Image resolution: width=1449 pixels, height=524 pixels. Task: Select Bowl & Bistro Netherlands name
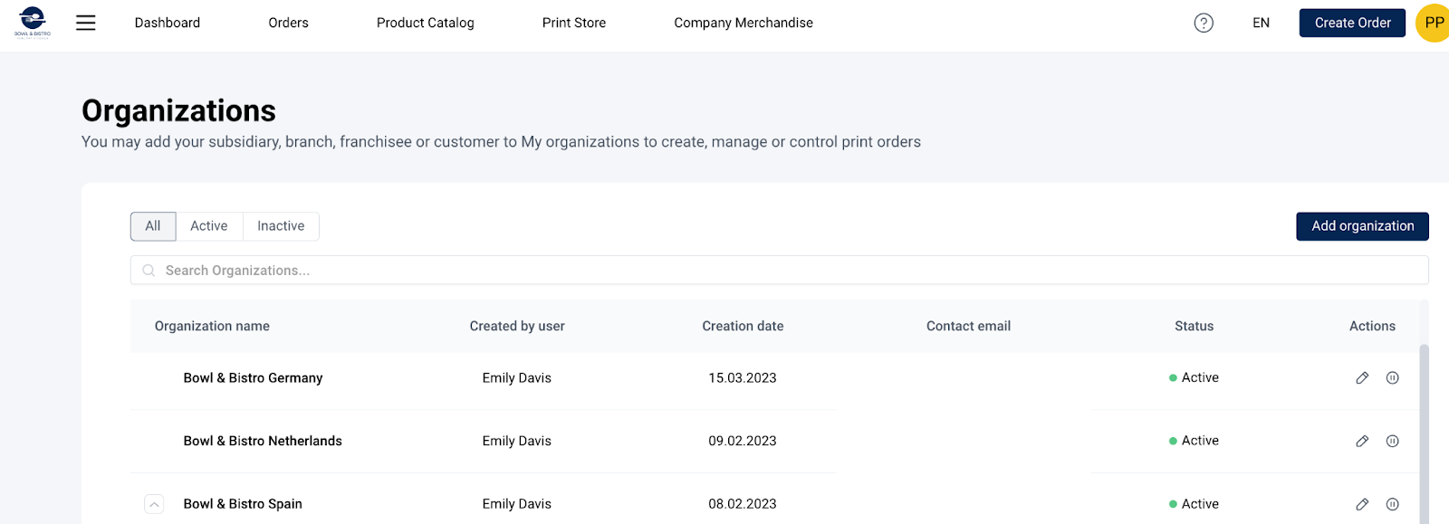[263, 441]
